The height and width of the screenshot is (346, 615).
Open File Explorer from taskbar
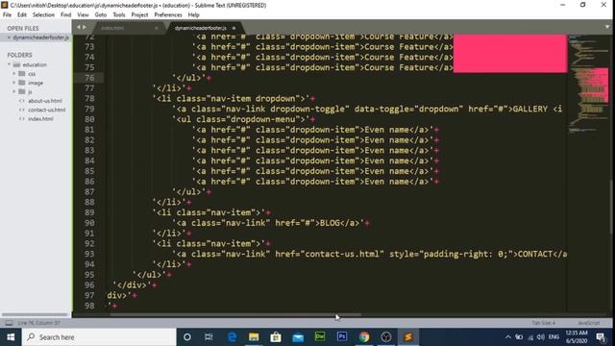(x=254, y=337)
